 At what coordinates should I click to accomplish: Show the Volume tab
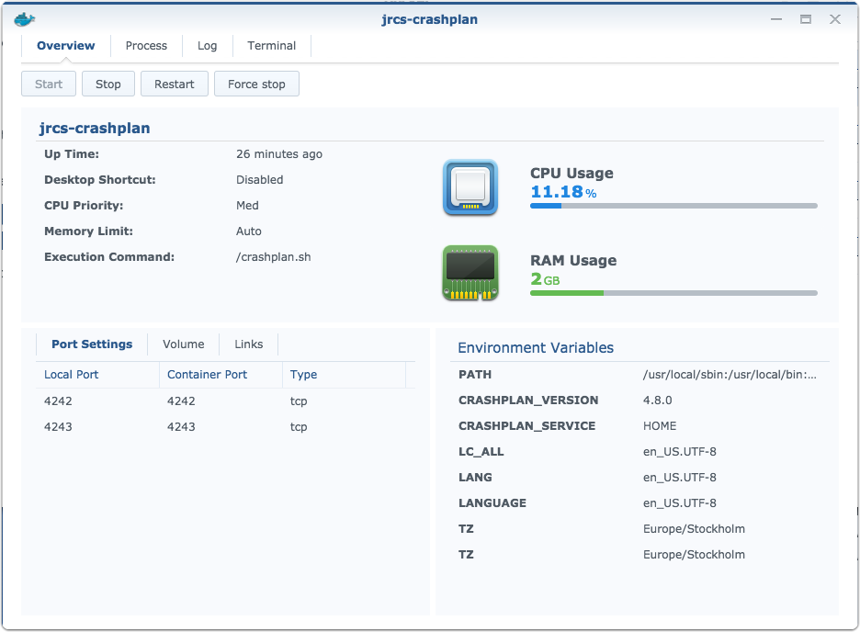pyautogui.click(x=183, y=344)
